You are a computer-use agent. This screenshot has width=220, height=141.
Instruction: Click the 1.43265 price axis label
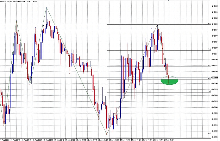(215, 54)
